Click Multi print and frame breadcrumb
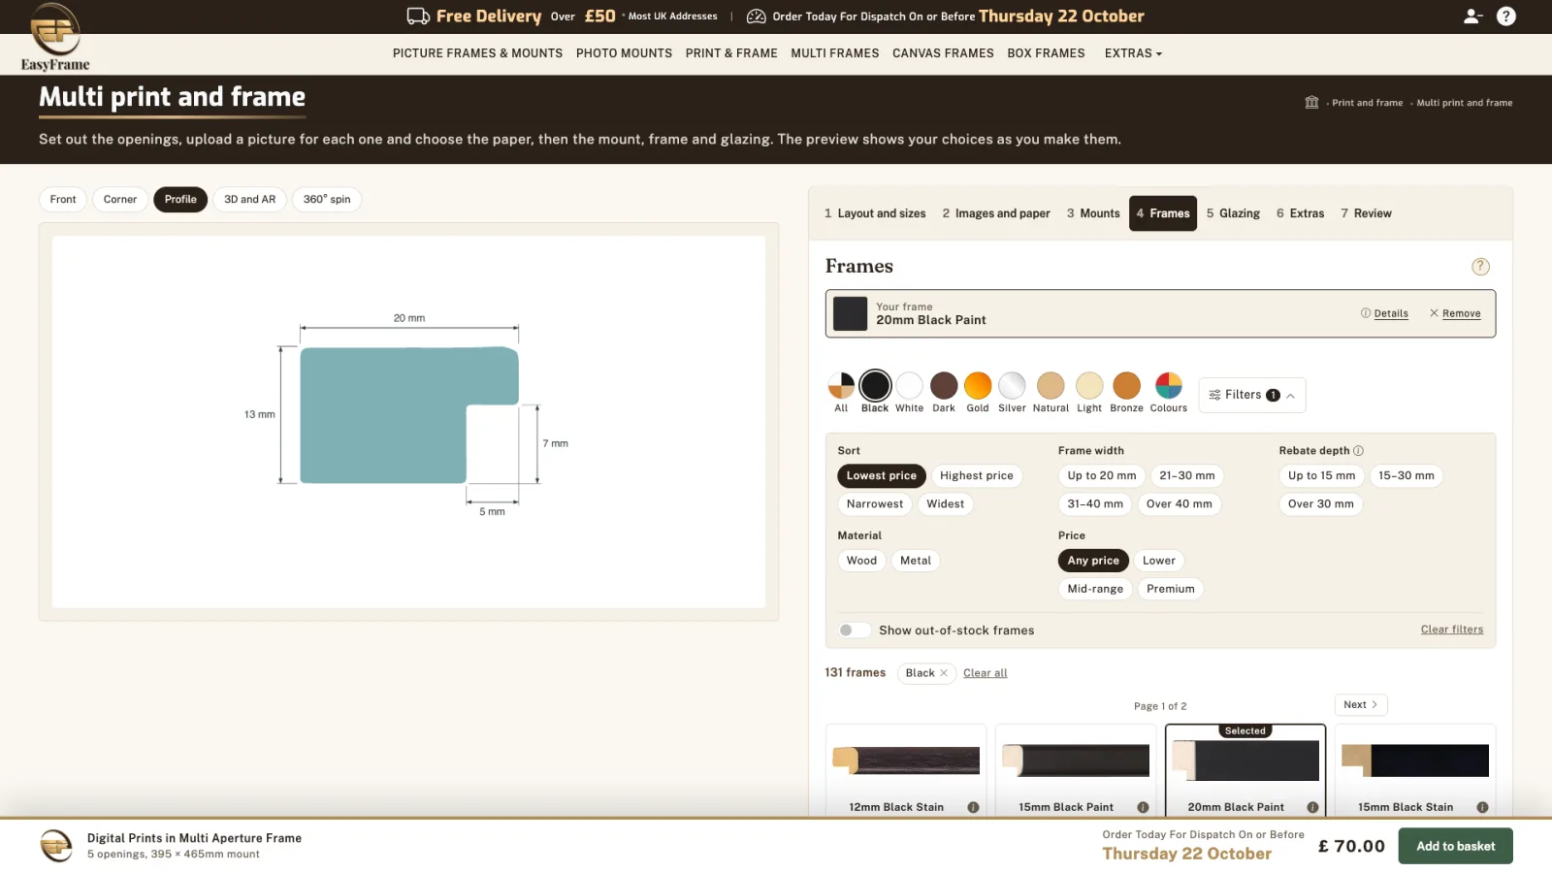The image size is (1552, 873). coord(1465,103)
